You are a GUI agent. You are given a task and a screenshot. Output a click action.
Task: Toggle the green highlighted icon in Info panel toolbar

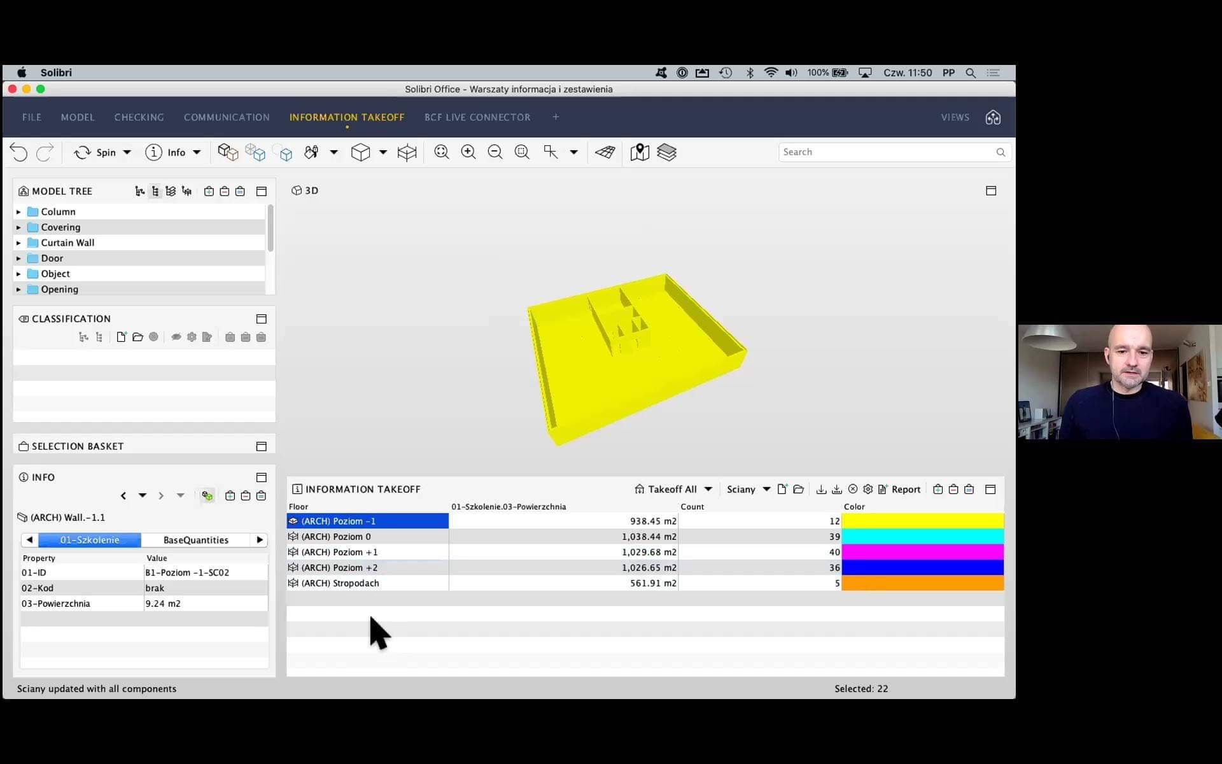coord(207,495)
